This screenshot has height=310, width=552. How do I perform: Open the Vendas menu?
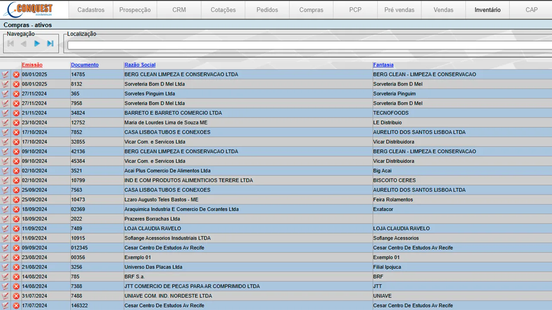pyautogui.click(x=443, y=10)
